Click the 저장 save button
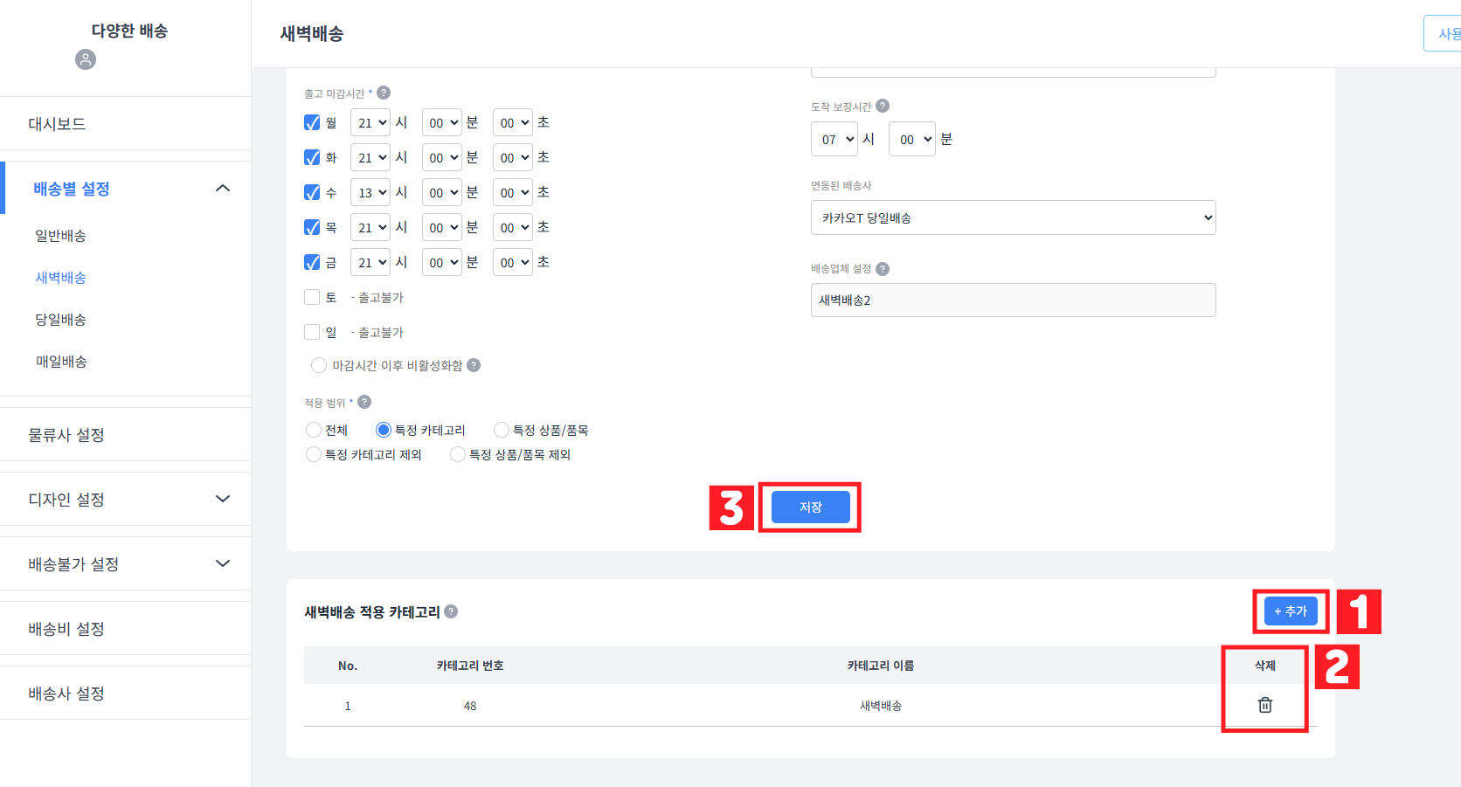Image resolution: width=1461 pixels, height=787 pixels. coord(810,507)
